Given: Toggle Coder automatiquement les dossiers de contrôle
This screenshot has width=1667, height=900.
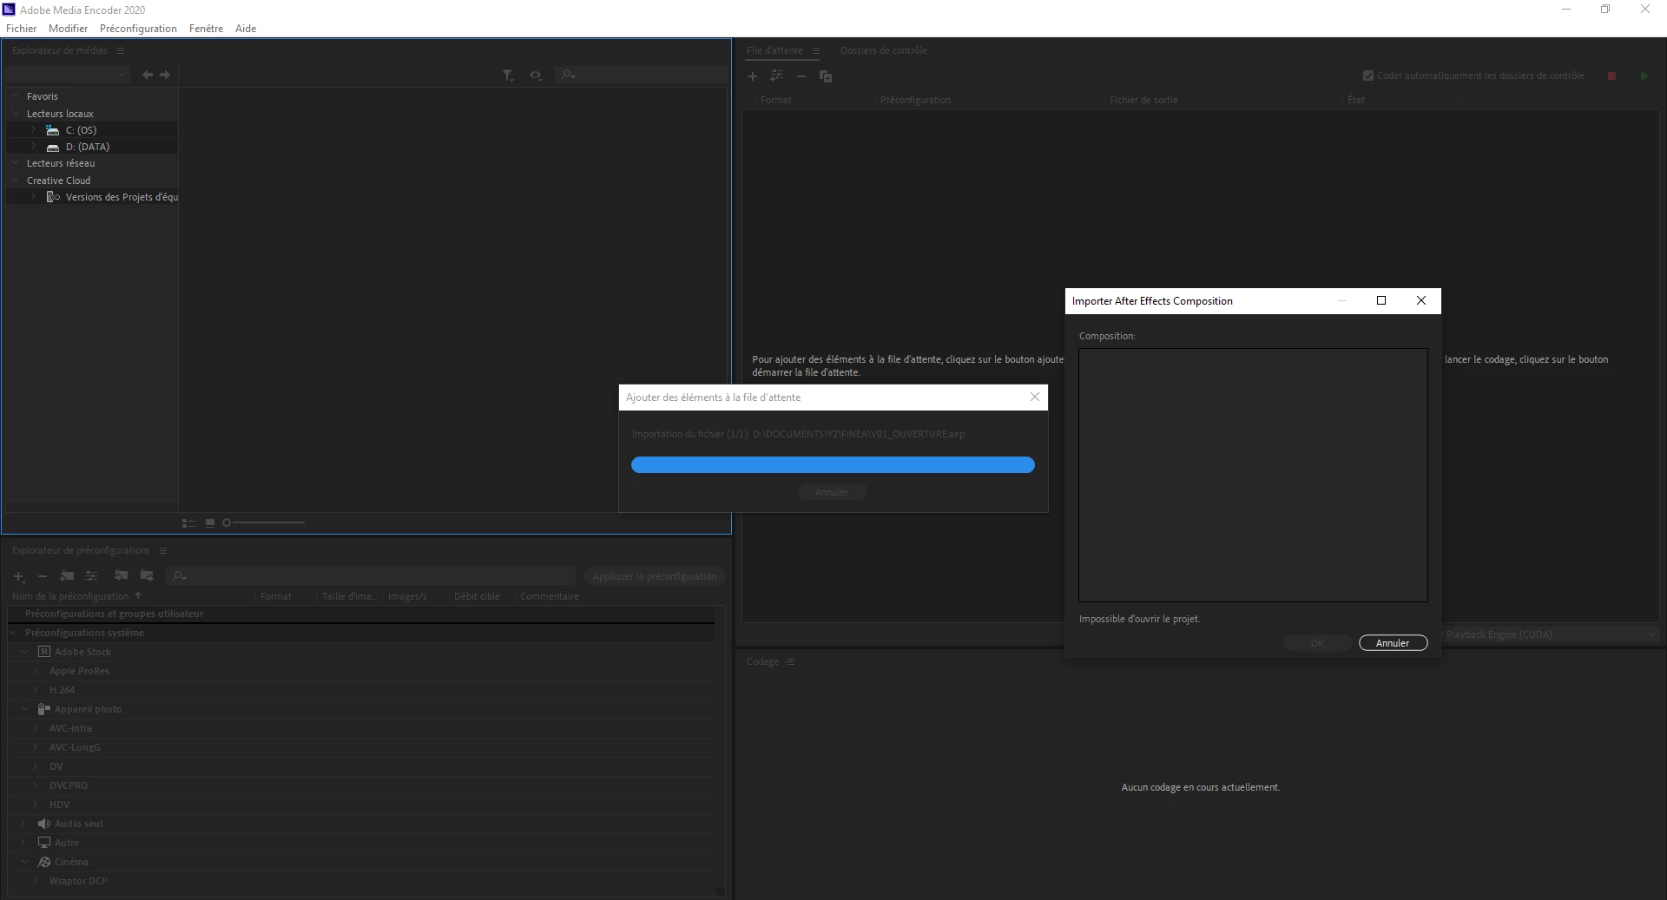Looking at the screenshot, I should click(1368, 76).
